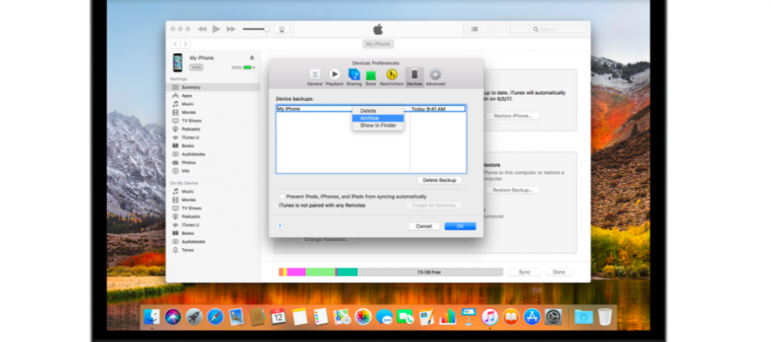This screenshot has width=771, height=342.
Task: Select Photos in the sidebar
Action: click(x=213, y=162)
